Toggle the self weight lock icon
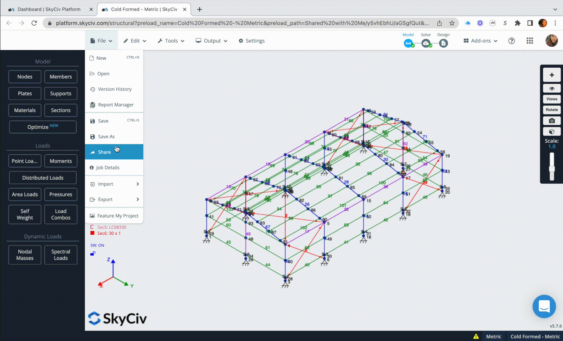Screen dimensions: 563x341 click(93, 253)
